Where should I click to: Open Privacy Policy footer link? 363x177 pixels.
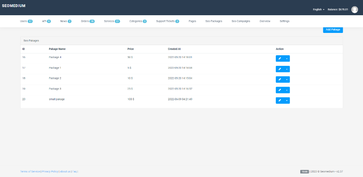(x=50, y=171)
